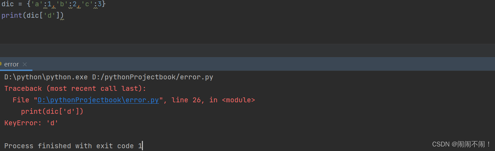
Task: Click the print keyword in the editor
Action: pyautogui.click(x=12, y=16)
